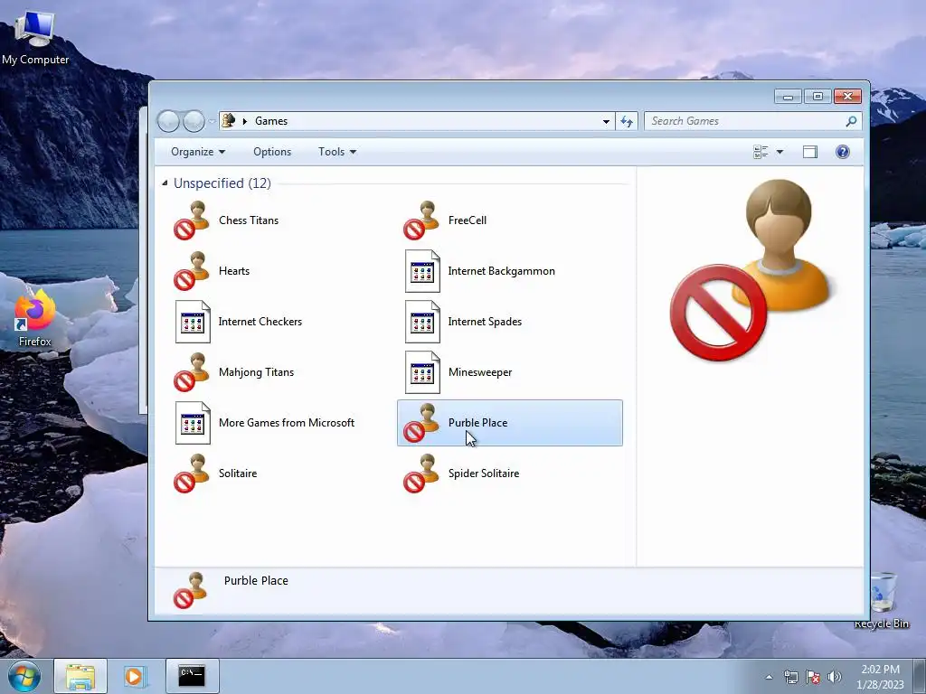Click the Back navigation button
This screenshot has width=926, height=694.
click(x=168, y=122)
